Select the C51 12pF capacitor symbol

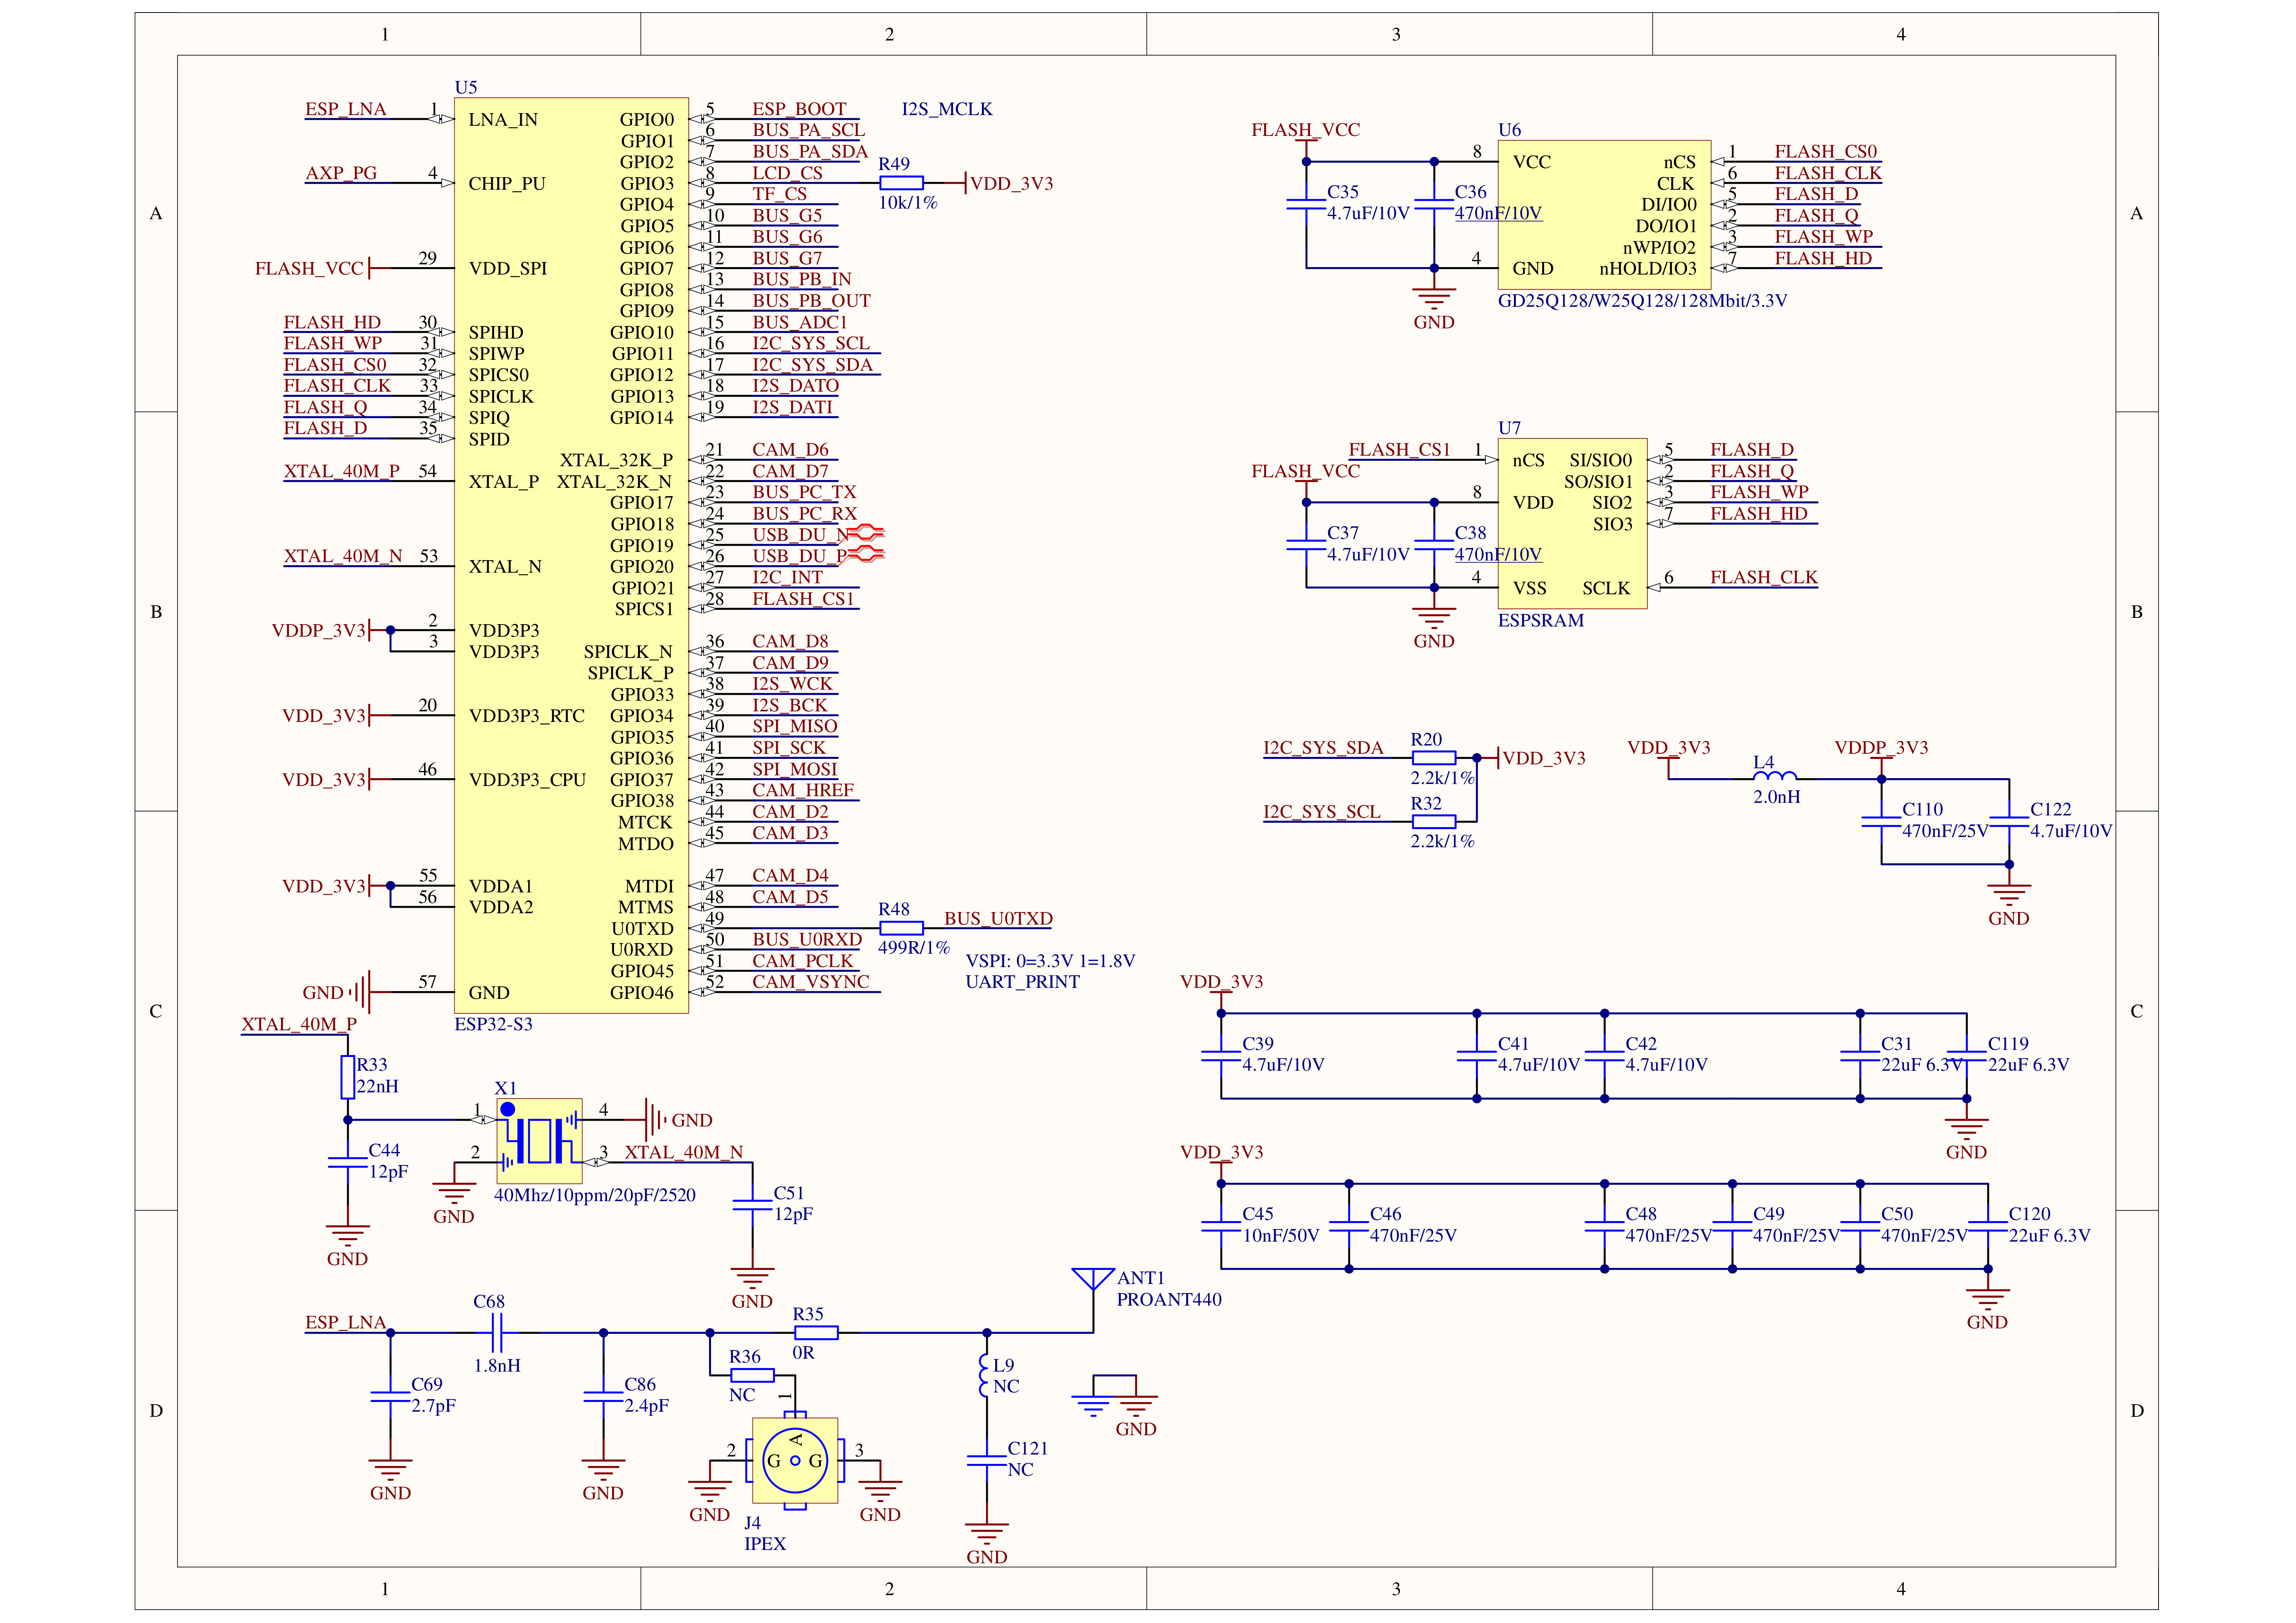(x=752, y=1205)
